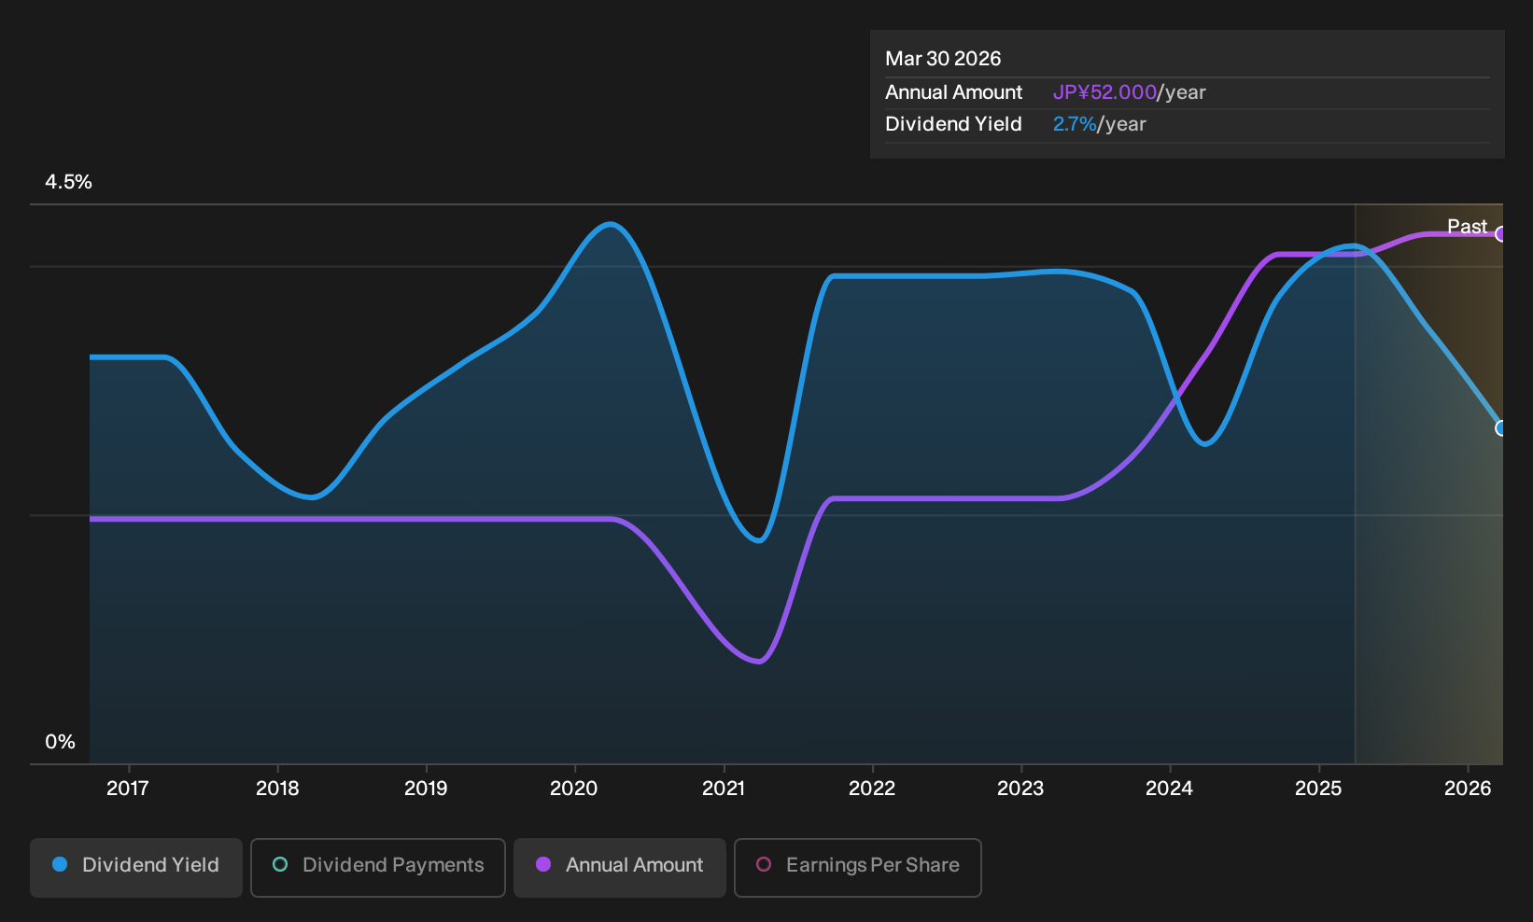
Task: Enable the Earnings Per Share series
Action: [x=858, y=867]
